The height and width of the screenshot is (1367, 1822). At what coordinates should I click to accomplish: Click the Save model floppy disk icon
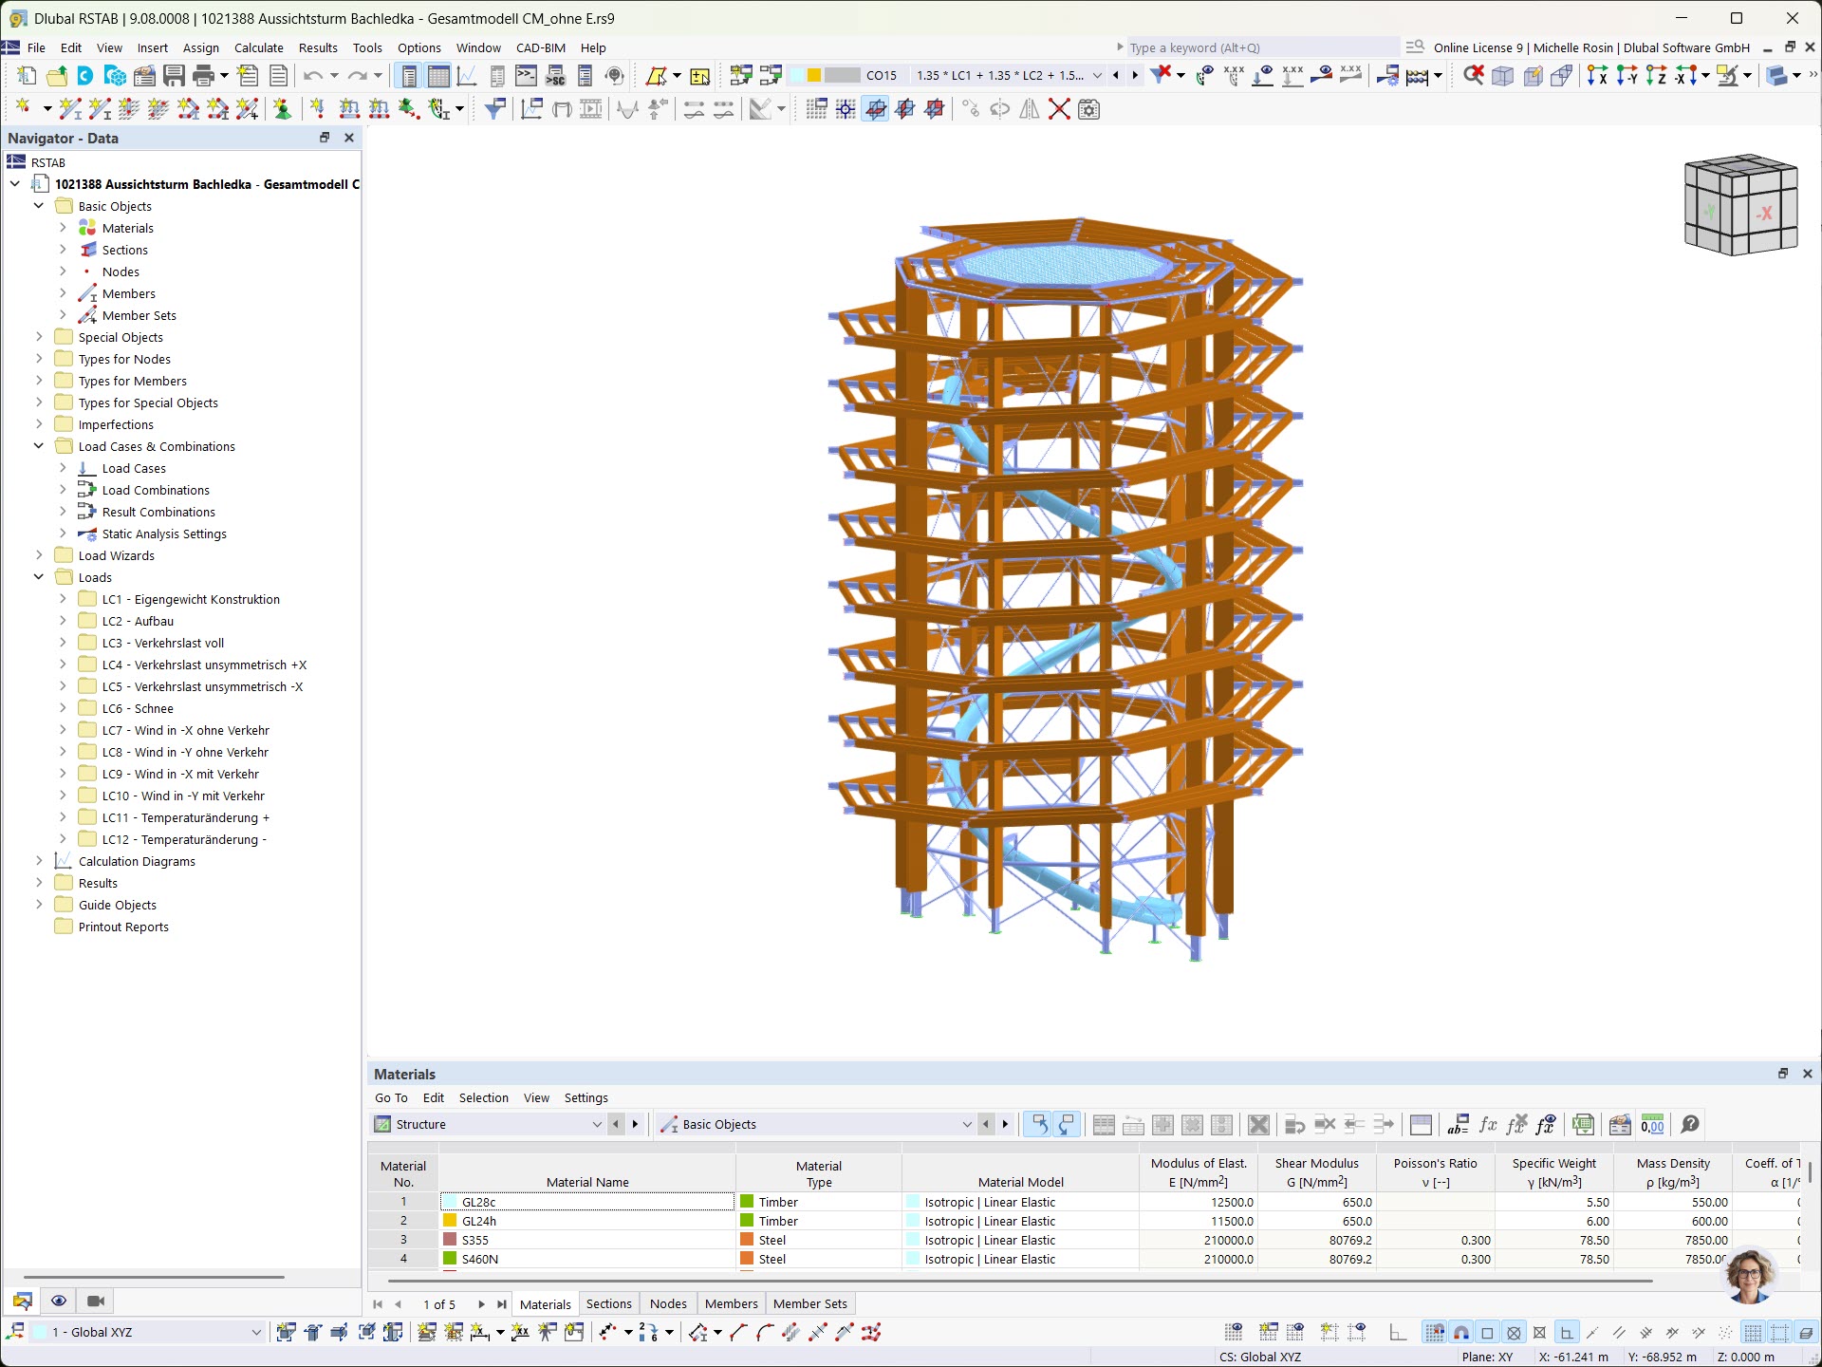coord(174,76)
